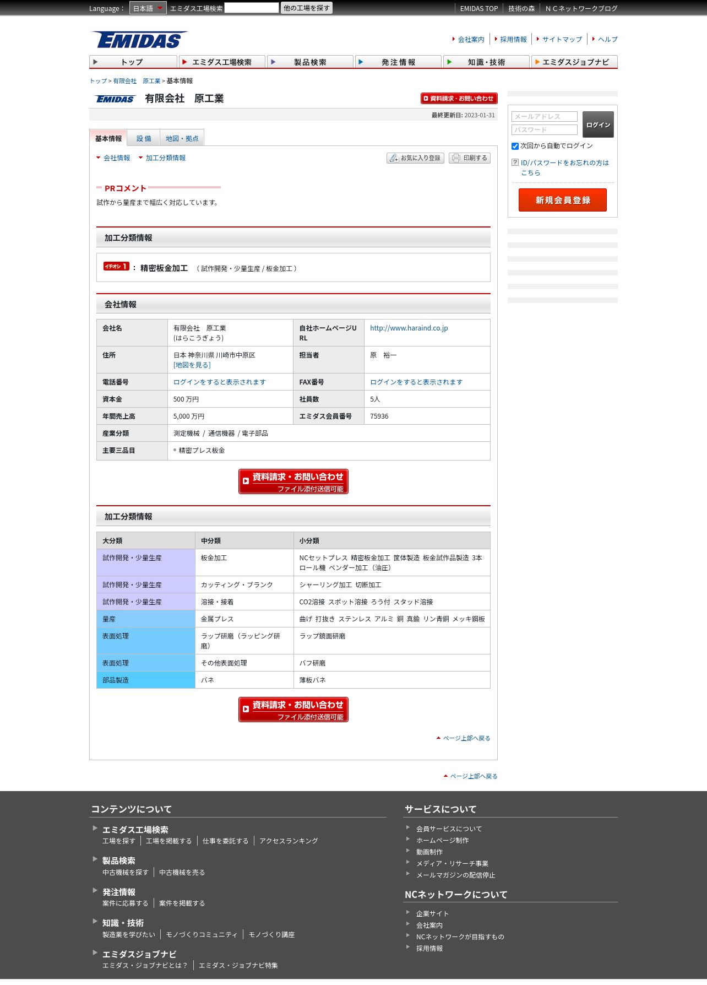Click the EMIDAS logo in the header

coord(139,40)
